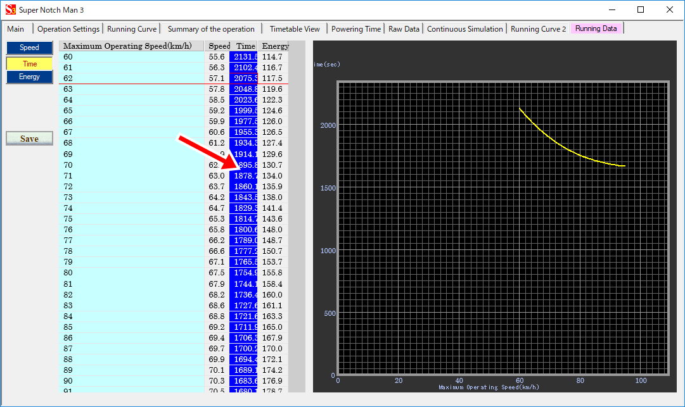Select row with max speed 80
Image resolution: width=685 pixels, height=407 pixels.
[x=174, y=273]
